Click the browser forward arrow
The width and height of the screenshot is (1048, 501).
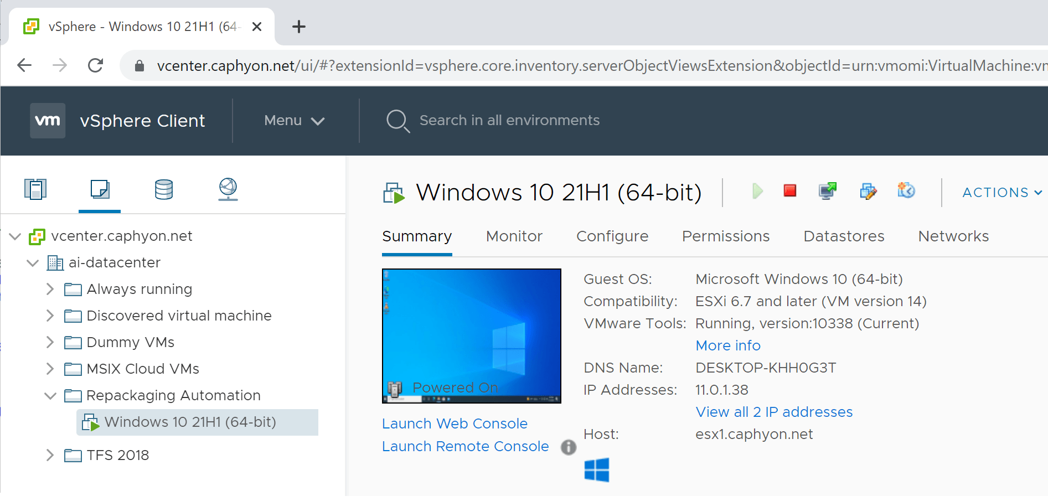point(60,65)
